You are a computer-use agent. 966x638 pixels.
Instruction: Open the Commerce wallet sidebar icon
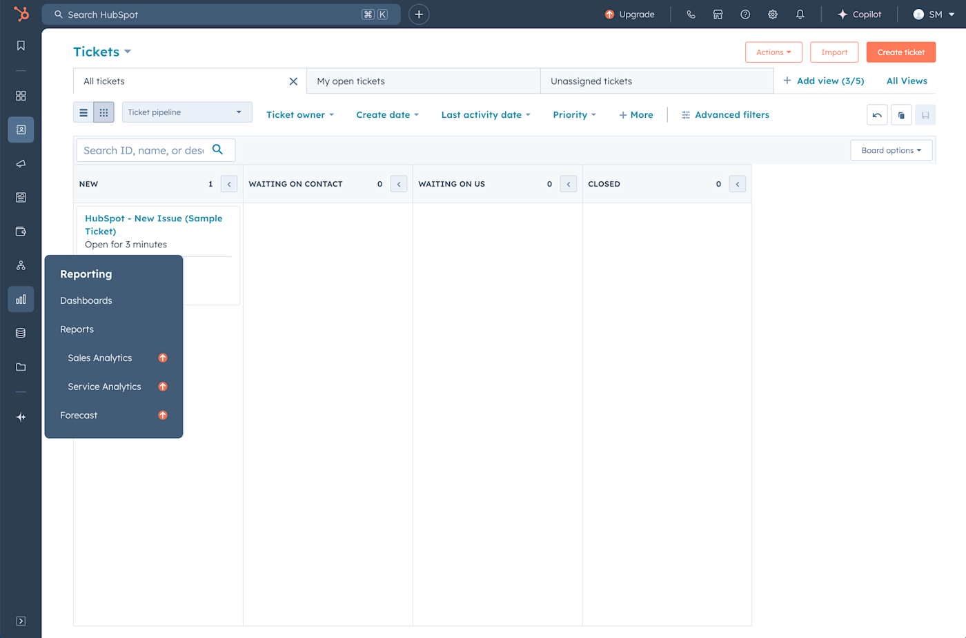21,231
